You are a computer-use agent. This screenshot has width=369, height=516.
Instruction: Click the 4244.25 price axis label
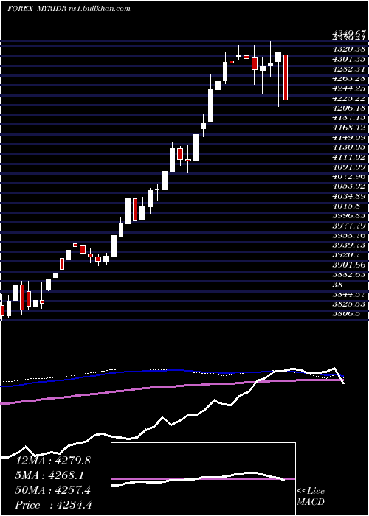coord(350,88)
